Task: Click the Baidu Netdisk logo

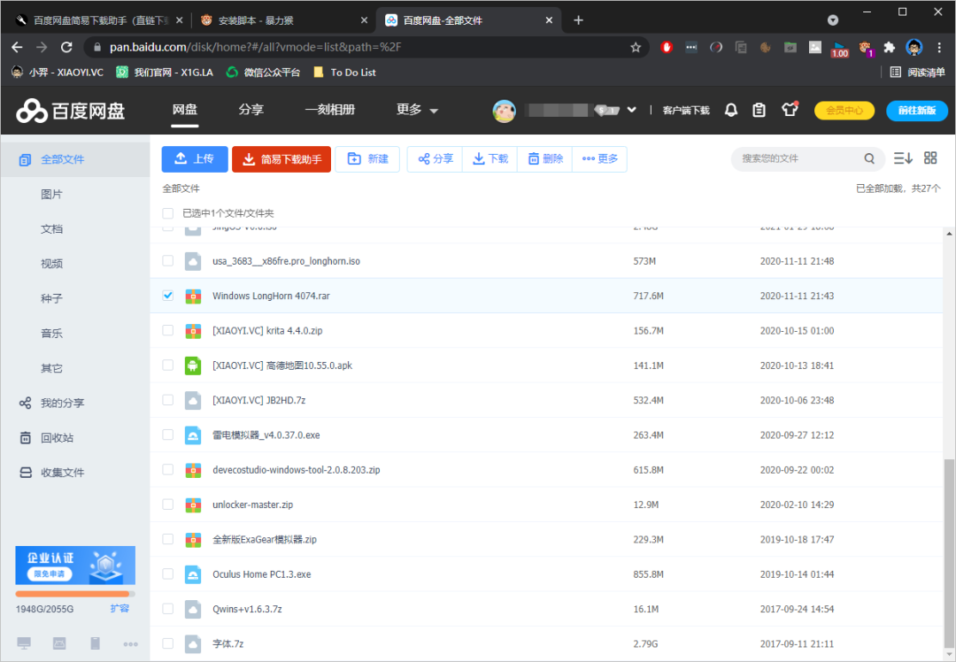Action: pyautogui.click(x=71, y=110)
